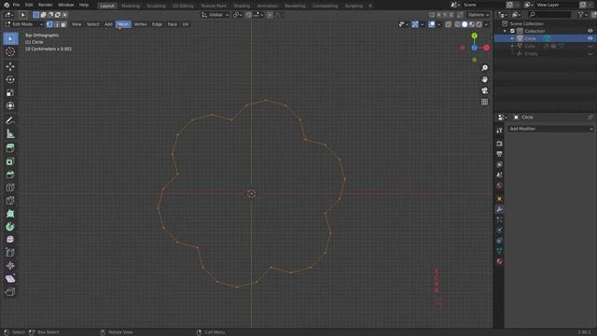Select the Measure tool
Viewport: 597px width, 336px height.
point(10,133)
